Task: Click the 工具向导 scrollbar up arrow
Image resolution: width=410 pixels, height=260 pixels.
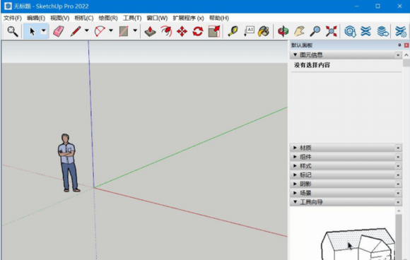Action: (x=399, y=211)
